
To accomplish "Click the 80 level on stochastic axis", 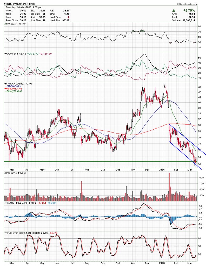I will [200, 238].
